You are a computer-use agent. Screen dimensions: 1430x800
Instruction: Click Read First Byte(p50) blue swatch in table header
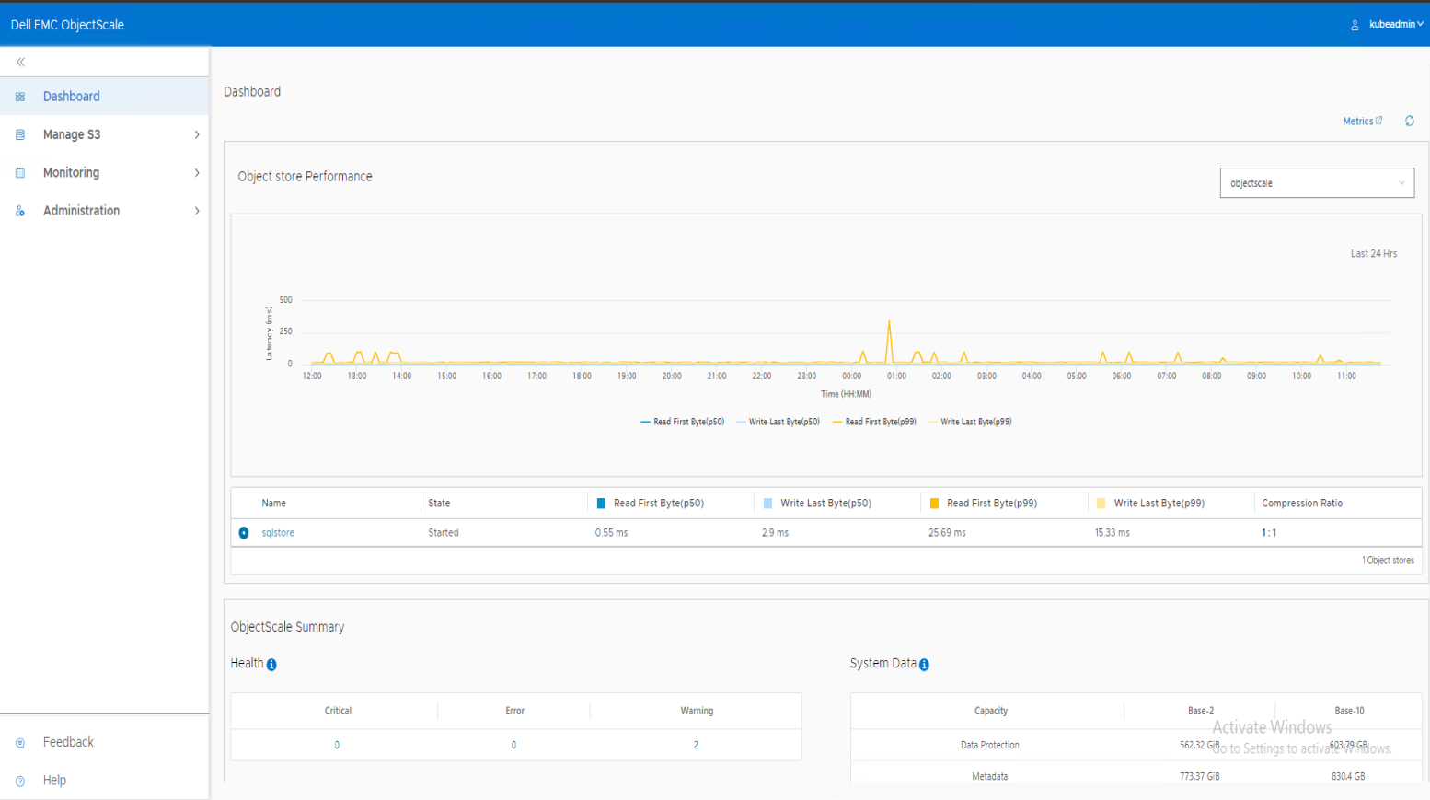[x=602, y=504]
